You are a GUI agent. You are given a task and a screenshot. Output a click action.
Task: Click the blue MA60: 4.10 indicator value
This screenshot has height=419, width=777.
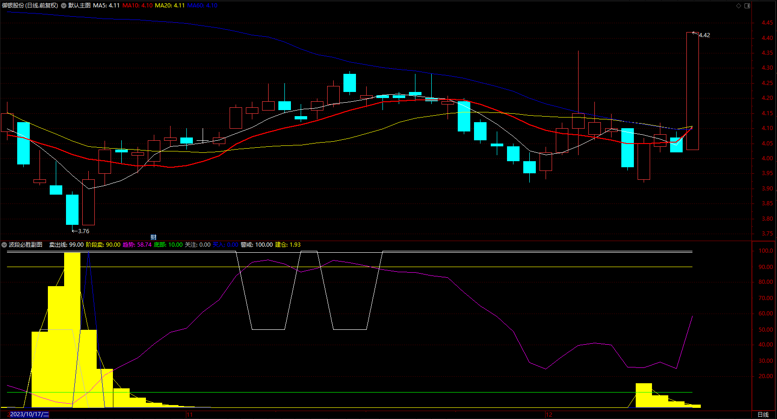(x=202, y=6)
